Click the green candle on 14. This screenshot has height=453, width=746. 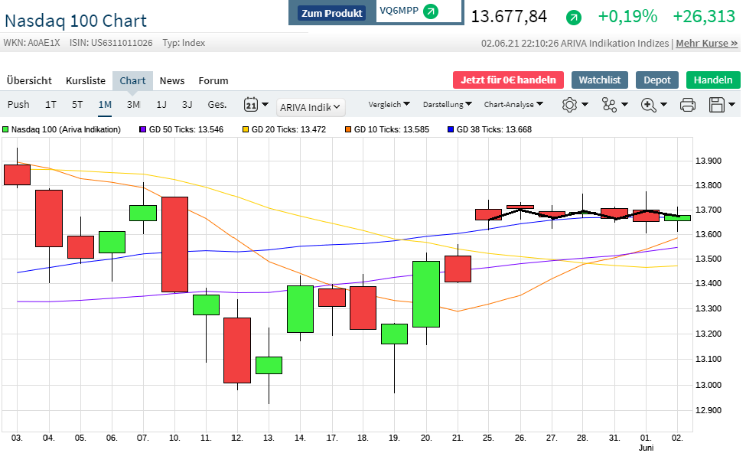pos(300,309)
